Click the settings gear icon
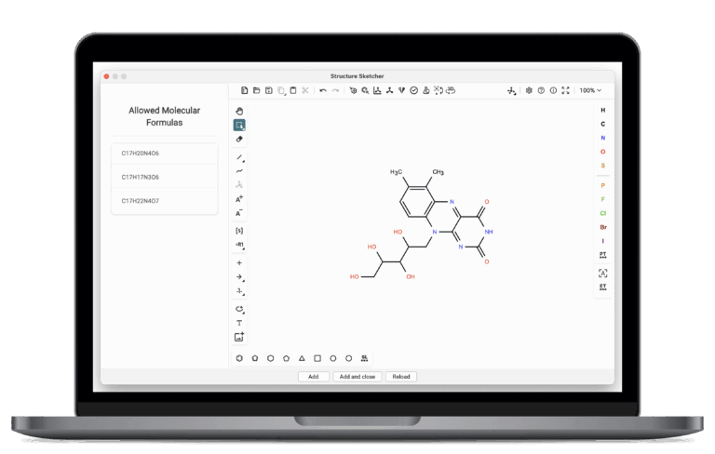This screenshot has width=715, height=454. [x=529, y=90]
